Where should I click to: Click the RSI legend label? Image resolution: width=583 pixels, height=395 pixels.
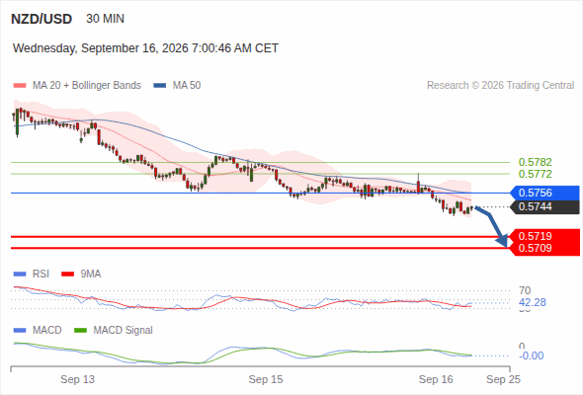click(41, 275)
